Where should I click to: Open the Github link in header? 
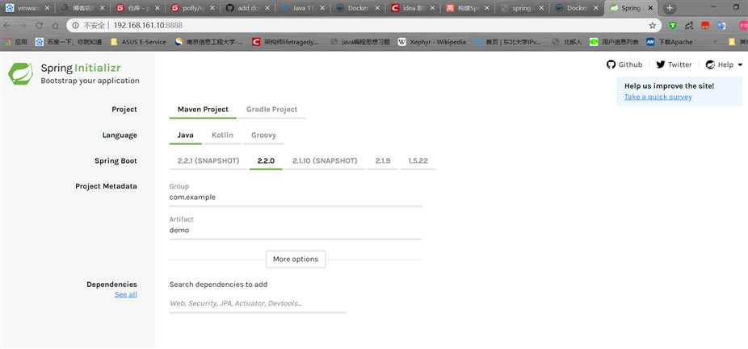click(x=624, y=64)
